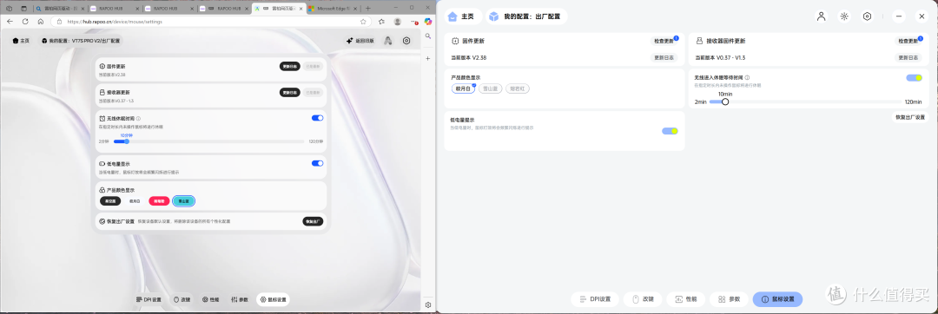Select 雪山蓝 color option in desktop app
This screenshot has width=938, height=314.
tap(491, 88)
